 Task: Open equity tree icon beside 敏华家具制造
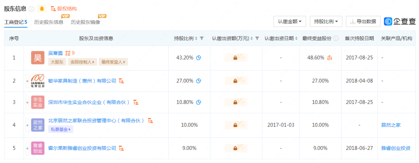pos(121,81)
